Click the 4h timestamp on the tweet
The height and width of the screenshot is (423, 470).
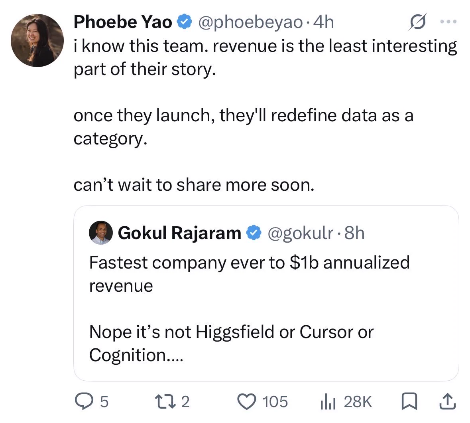323,22
